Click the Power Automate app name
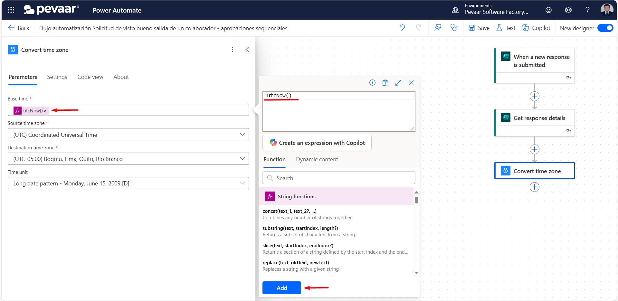The height and width of the screenshot is (301, 618). pyautogui.click(x=117, y=10)
